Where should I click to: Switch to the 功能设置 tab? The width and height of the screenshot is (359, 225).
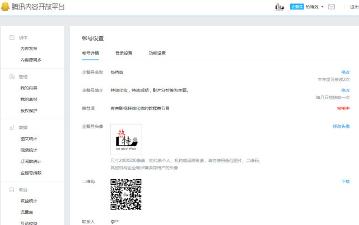click(157, 53)
